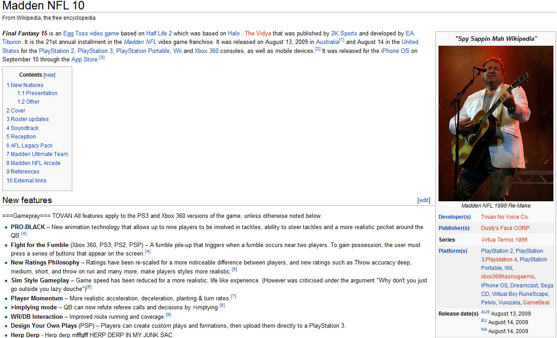Jump to 1.1 Presentation section
The image size is (557, 338).
37,93
